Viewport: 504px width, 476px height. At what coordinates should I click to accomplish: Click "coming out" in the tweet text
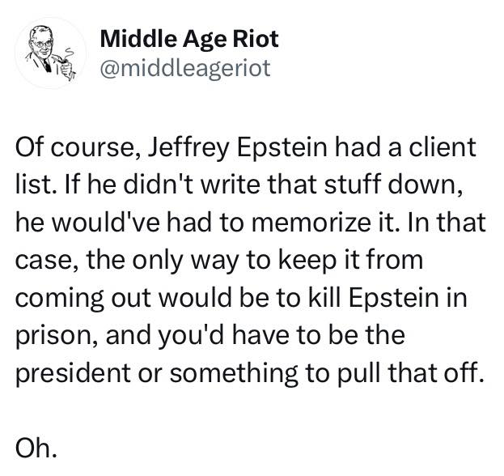(83, 298)
